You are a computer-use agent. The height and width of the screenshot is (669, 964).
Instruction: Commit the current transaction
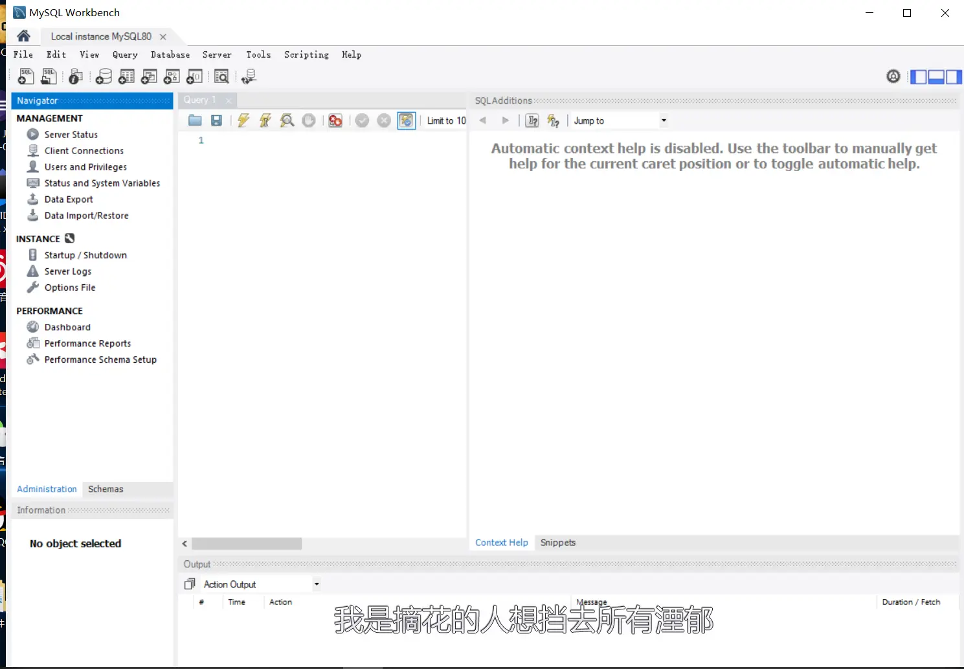(x=362, y=120)
